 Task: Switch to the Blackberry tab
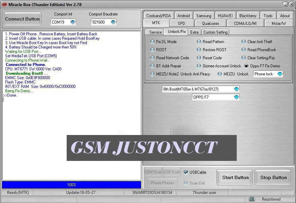tap(248, 16)
